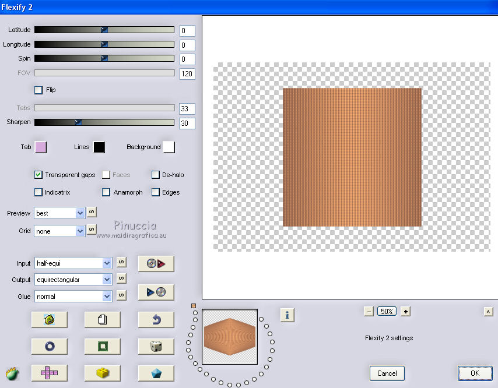Click the pink cross net button

49,373
